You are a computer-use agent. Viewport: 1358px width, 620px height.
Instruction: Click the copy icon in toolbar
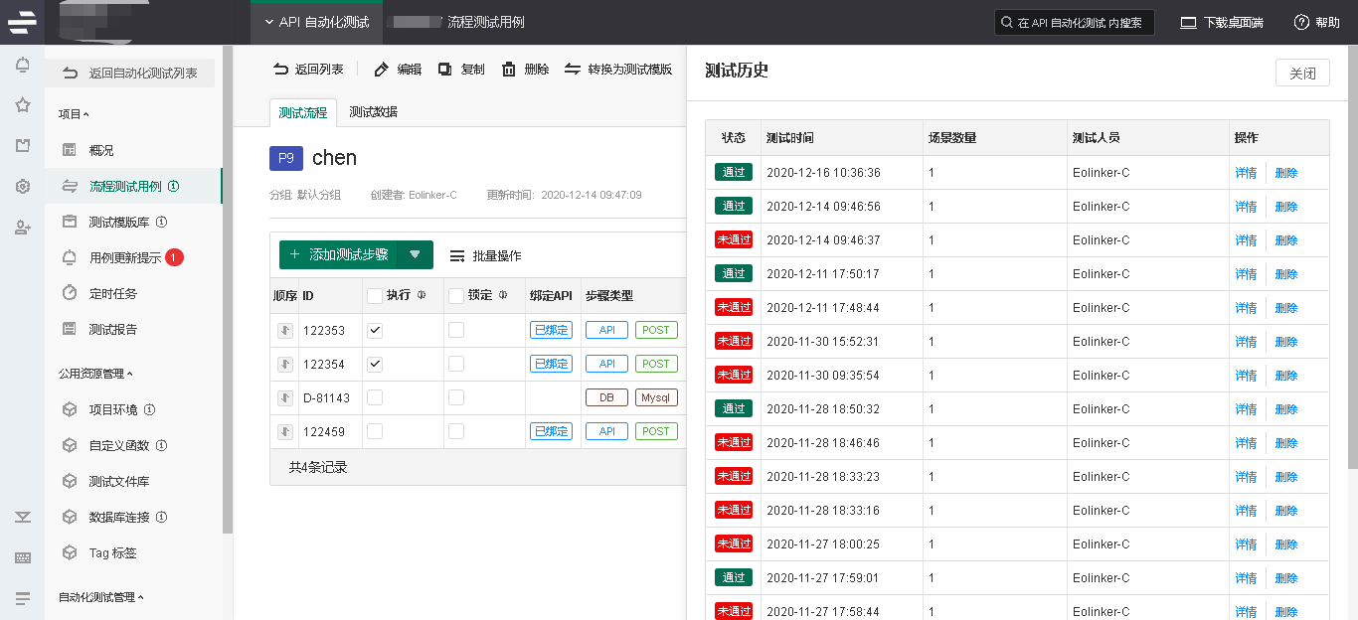tap(445, 70)
